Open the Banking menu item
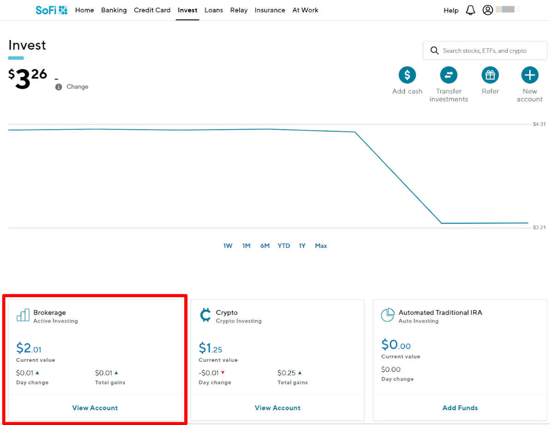Image resolution: width=550 pixels, height=425 pixels. pyautogui.click(x=114, y=10)
